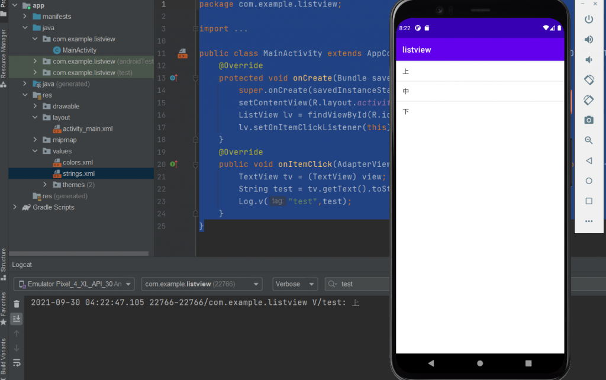Open Favorites side tab
The height and width of the screenshot is (380, 606).
point(4,308)
